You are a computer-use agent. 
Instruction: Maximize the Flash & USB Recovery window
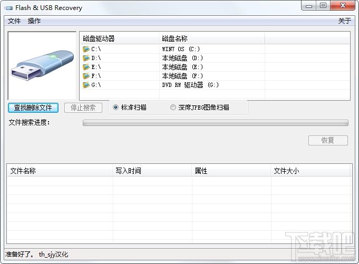click(323, 5)
